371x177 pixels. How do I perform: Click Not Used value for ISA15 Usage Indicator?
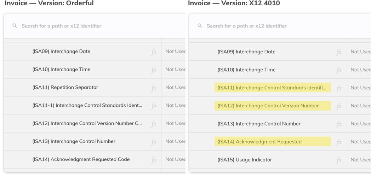(361, 160)
